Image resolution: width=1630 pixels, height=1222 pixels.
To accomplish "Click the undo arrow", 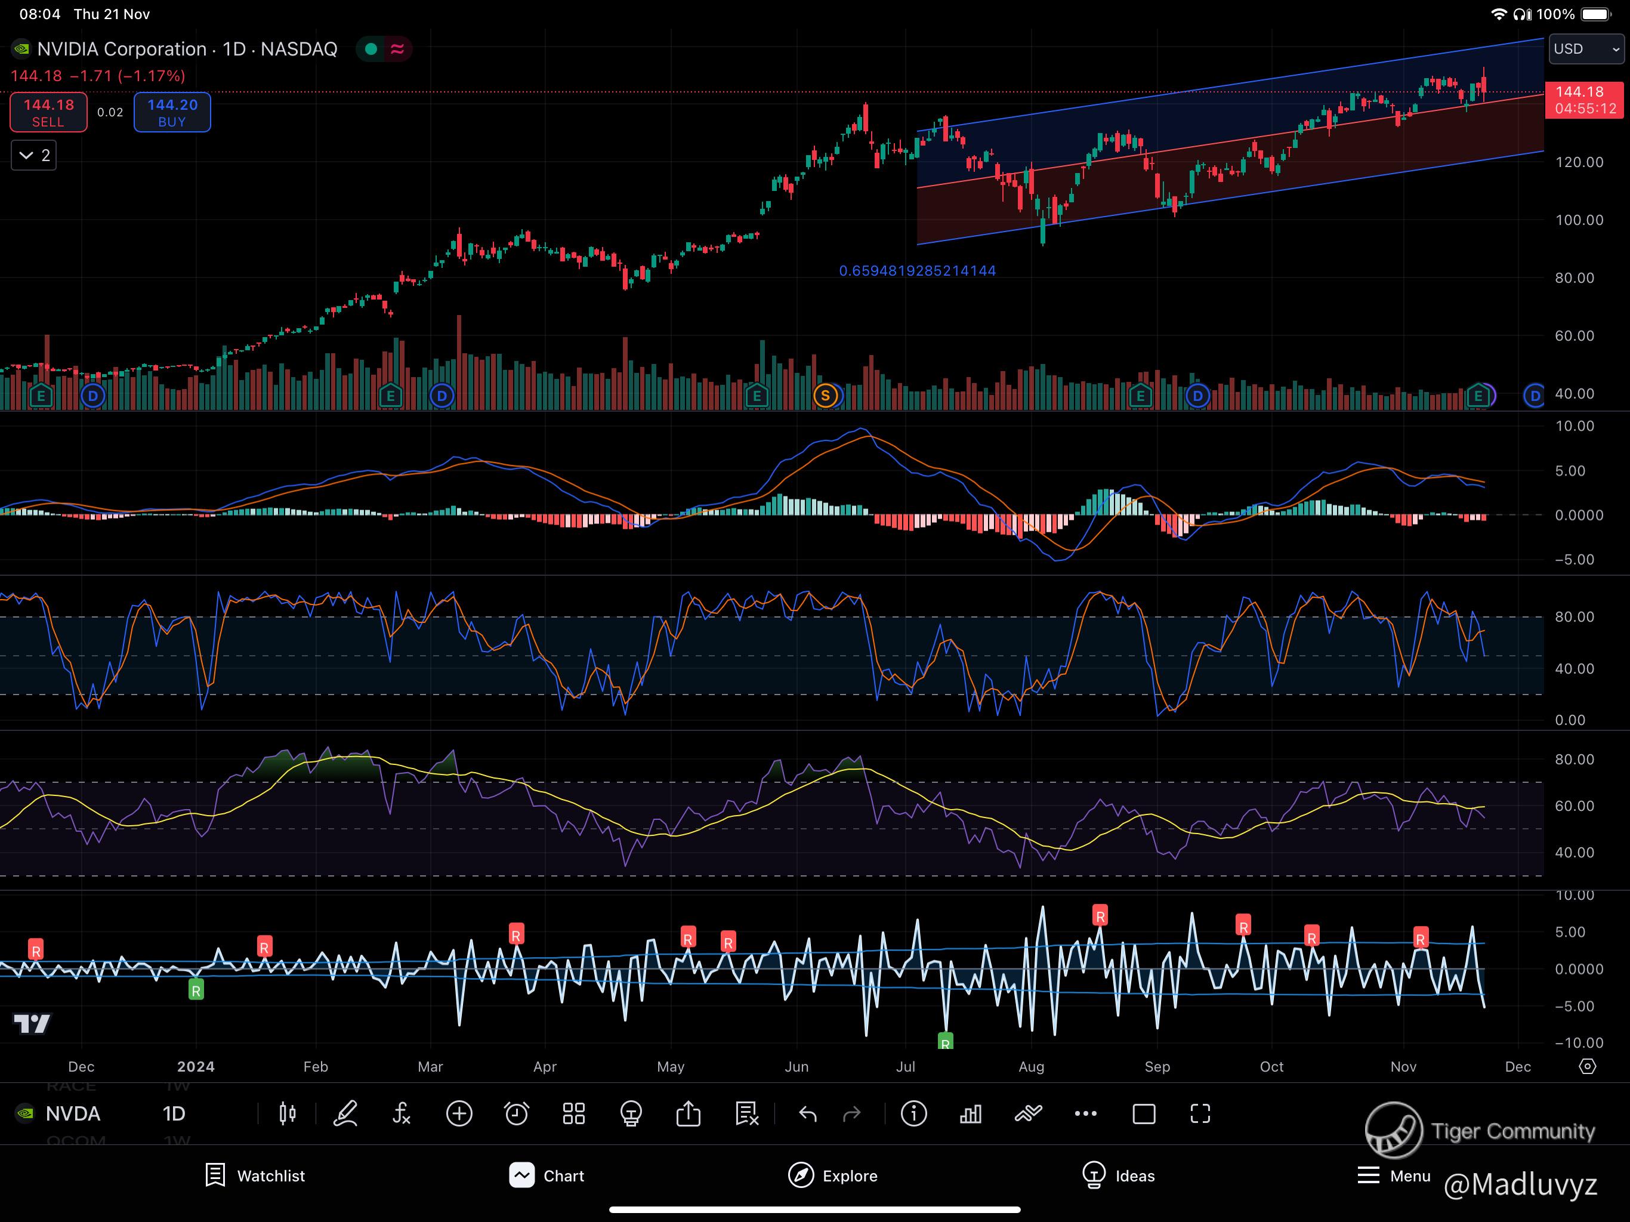I will [808, 1113].
